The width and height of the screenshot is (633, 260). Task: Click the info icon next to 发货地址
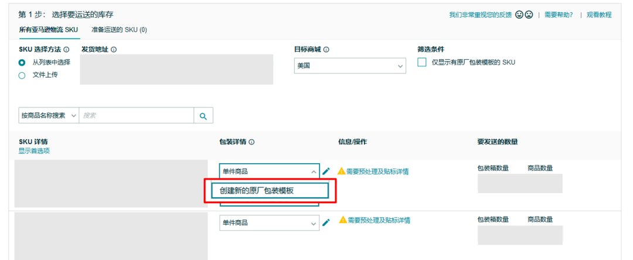point(114,50)
